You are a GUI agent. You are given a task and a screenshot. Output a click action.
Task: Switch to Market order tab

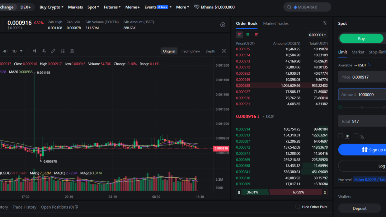tap(358, 52)
